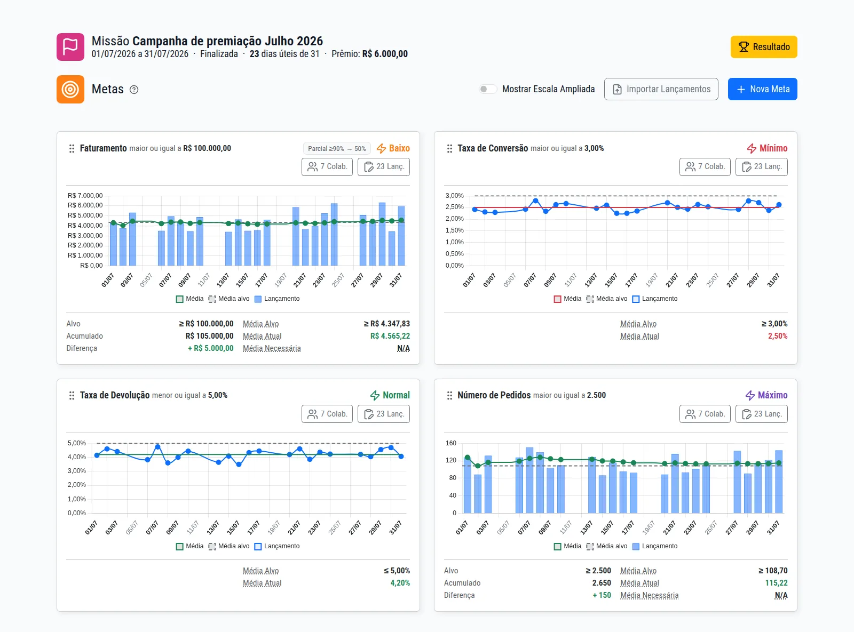Click the 2,50% current average value
854x632 pixels.
778,336
